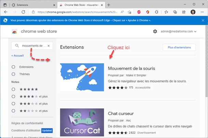Screen dimensions: 208x138
Task: Open the Edge three-dot menu
Action: pos(202,12)
